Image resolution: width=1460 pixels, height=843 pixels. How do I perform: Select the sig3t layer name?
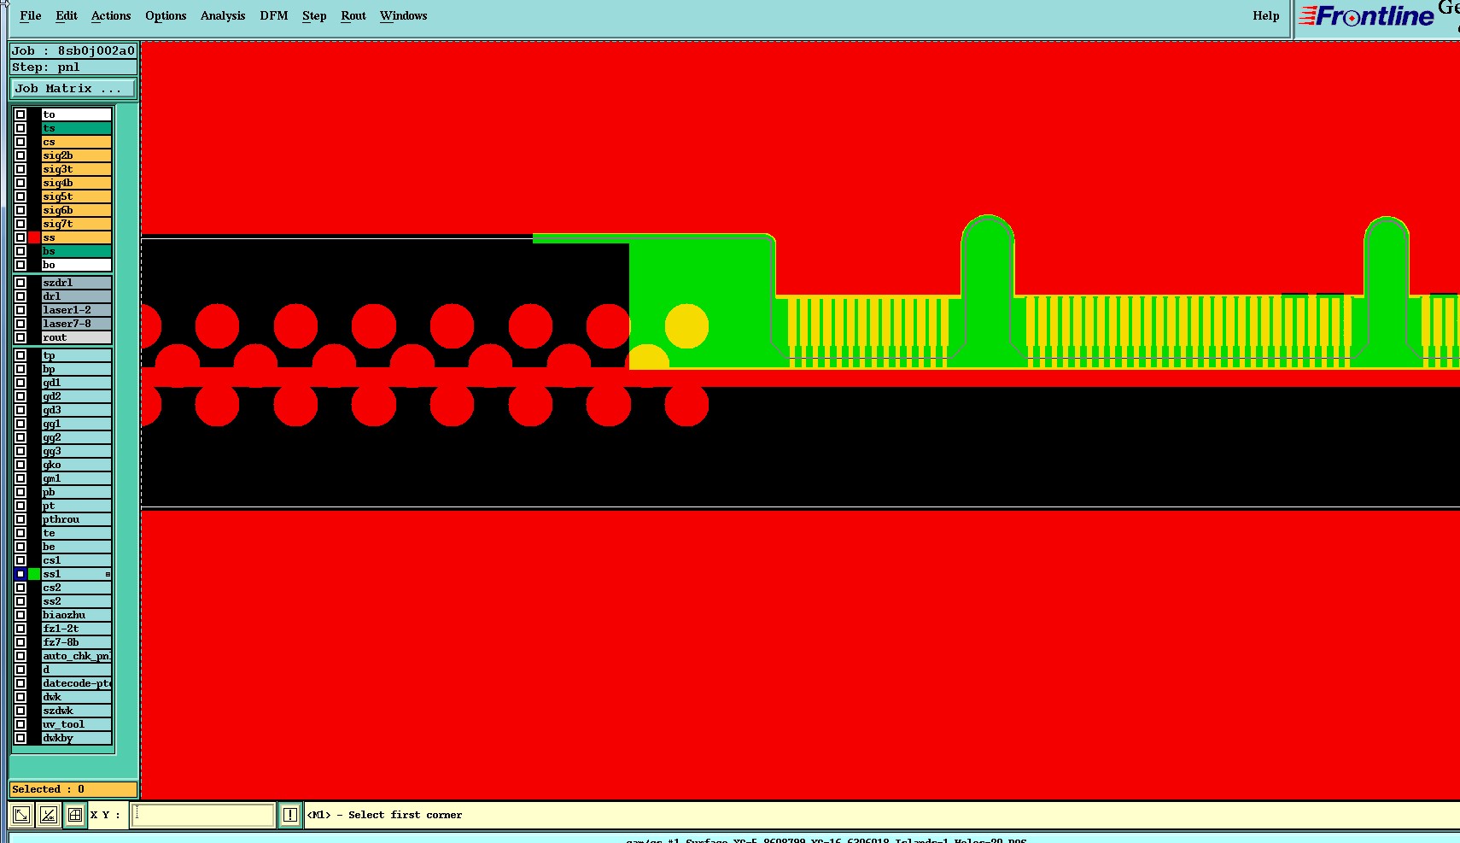tap(77, 169)
